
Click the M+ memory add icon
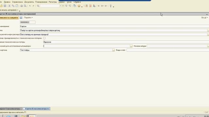click(102, 6)
